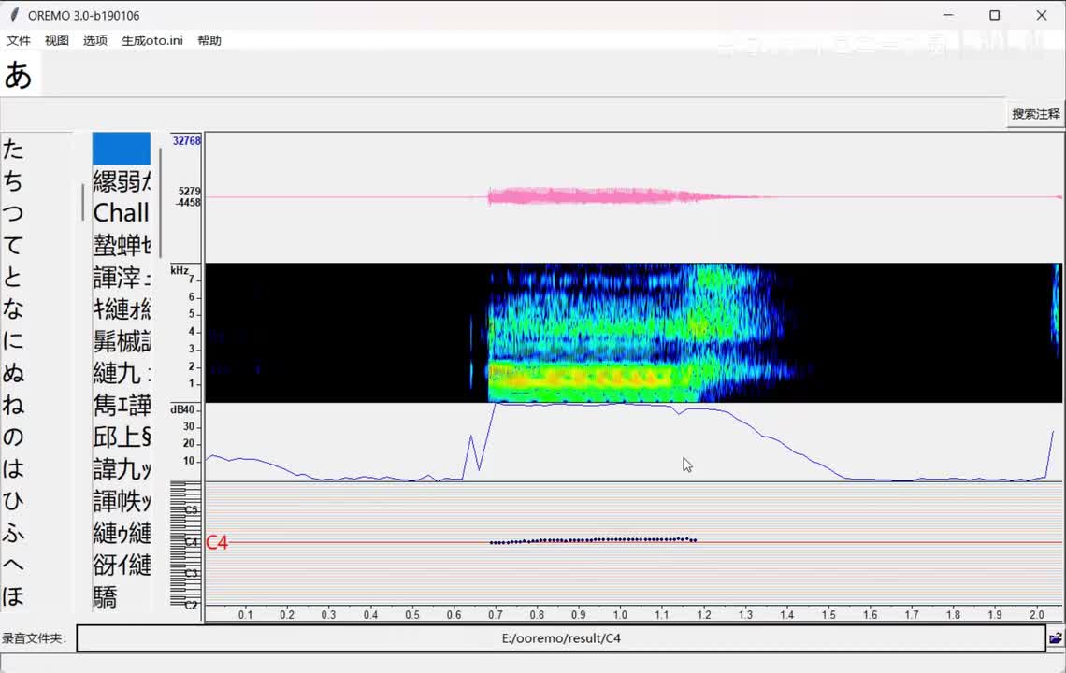
Task: Click the OREMO feather icon in title bar
Action: pyautogui.click(x=14, y=15)
